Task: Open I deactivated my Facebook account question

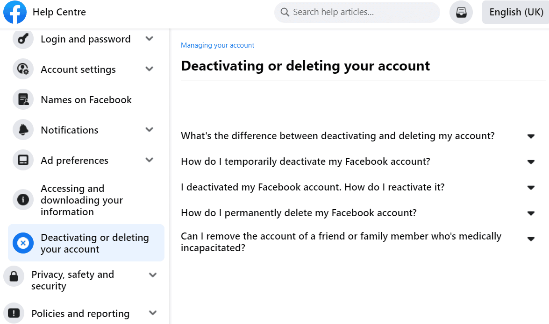Action: pos(313,187)
